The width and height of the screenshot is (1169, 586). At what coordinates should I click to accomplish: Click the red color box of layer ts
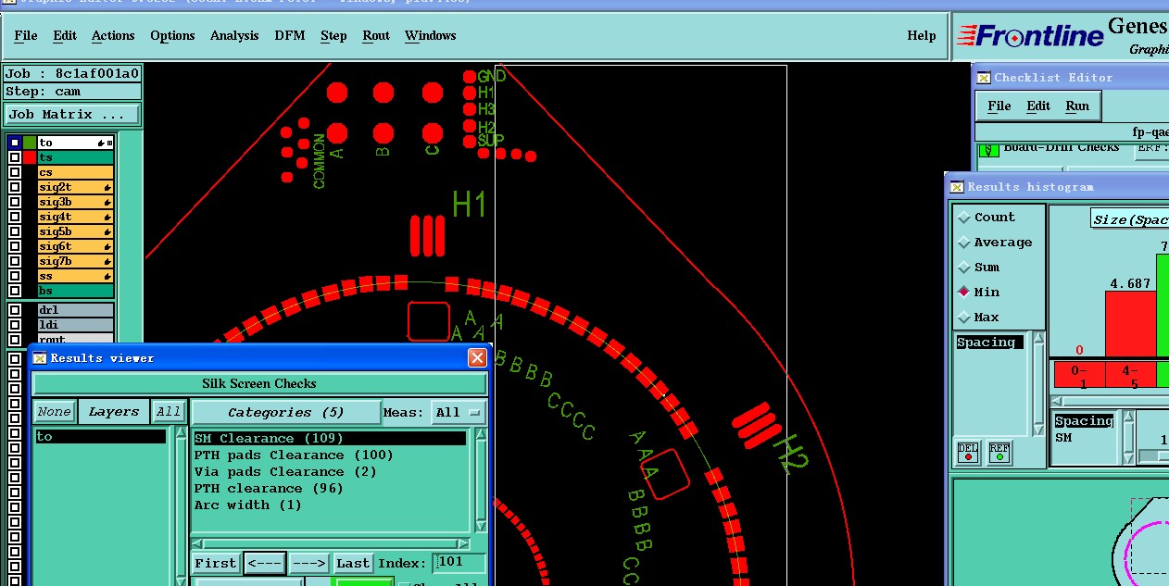(30, 157)
